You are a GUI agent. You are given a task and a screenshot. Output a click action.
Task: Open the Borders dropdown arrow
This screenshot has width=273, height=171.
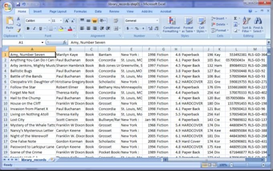tap(55, 28)
